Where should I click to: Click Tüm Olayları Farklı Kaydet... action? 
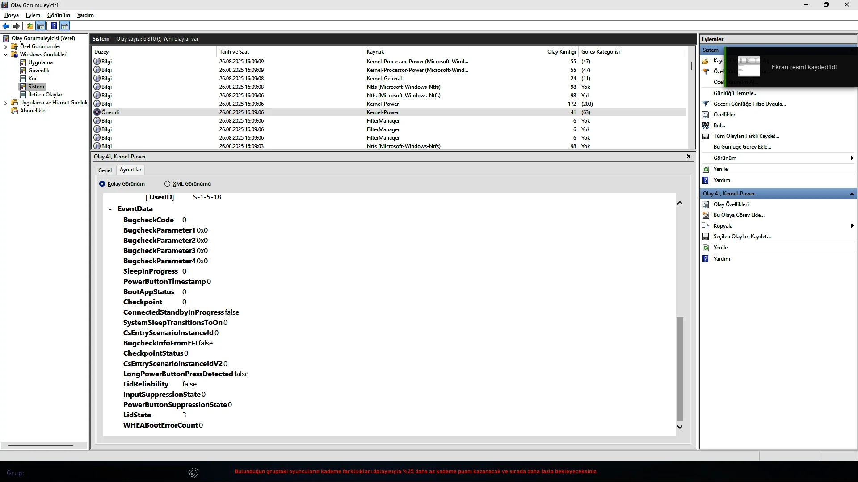(x=746, y=136)
